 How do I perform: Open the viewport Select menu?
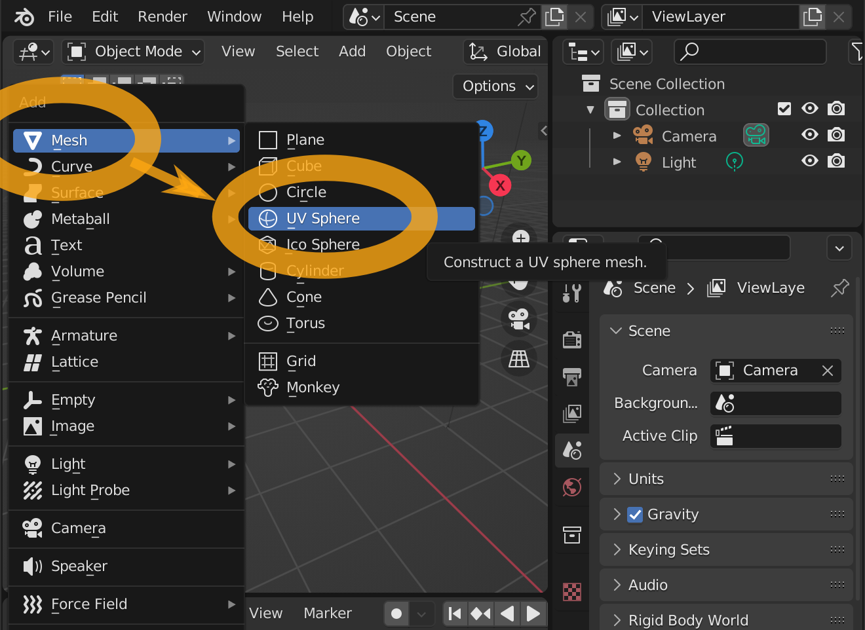point(297,52)
